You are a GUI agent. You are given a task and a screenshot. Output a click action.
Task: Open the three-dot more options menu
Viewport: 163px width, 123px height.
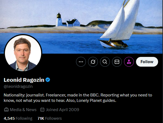(81, 62)
